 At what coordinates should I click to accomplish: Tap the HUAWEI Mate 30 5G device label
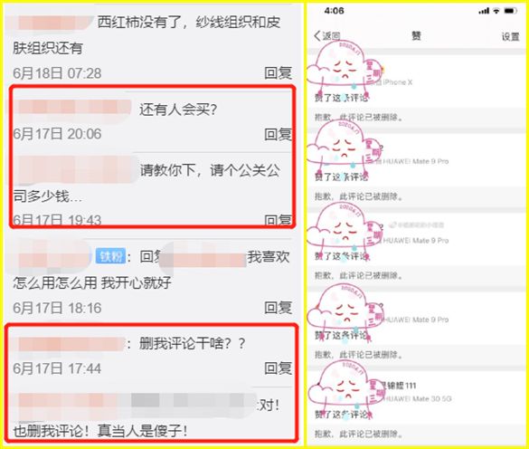418,399
